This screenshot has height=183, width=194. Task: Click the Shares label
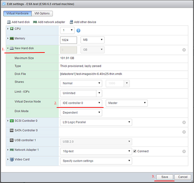(19, 82)
